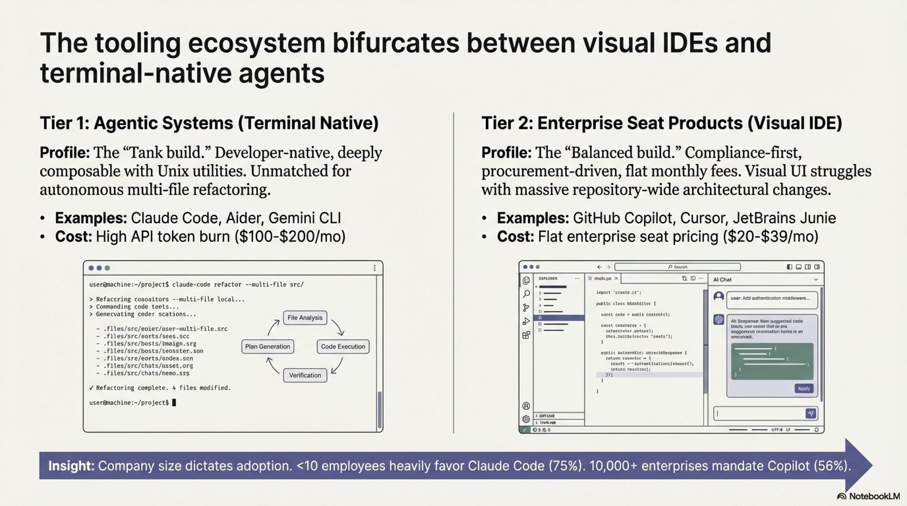Click the green suggested code block
Screen dimensions: 907x506
772,362
